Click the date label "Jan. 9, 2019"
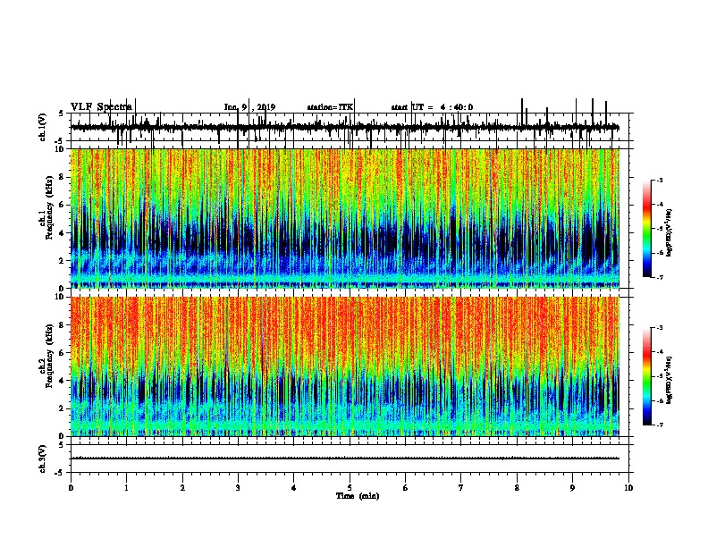This screenshot has height=547, width=708. pos(249,107)
